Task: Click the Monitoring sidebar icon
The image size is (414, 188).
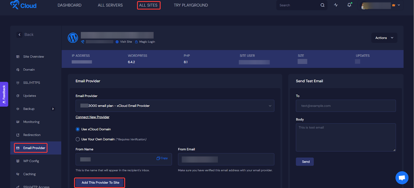Action: (18, 122)
